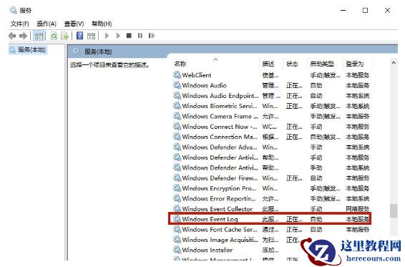The width and height of the screenshot is (405, 267).
Task: Open Help with the question-mark icon
Action: coord(80,36)
